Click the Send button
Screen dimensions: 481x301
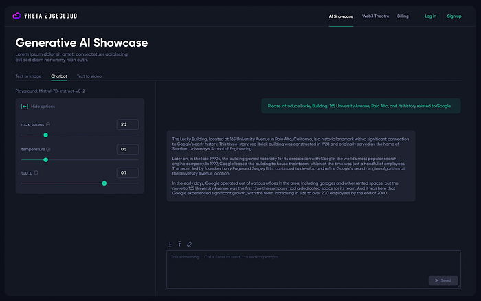point(443,280)
